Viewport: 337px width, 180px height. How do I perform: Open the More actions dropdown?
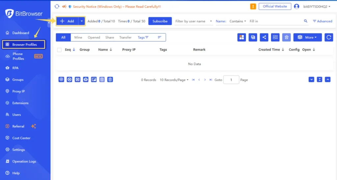(307, 37)
